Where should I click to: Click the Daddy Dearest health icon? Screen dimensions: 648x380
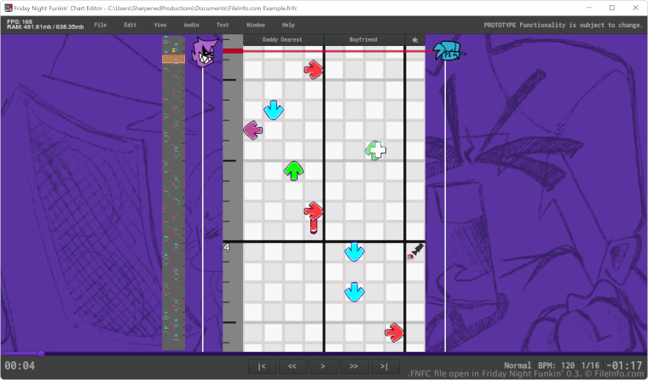tap(204, 52)
